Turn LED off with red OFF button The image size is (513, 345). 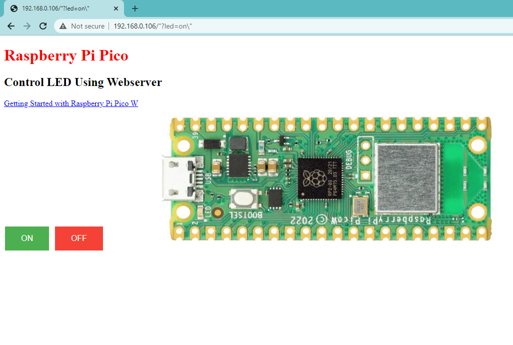(79, 238)
